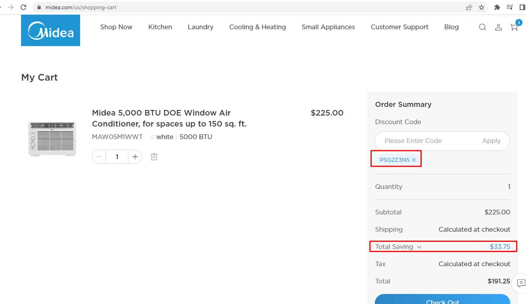The height and width of the screenshot is (304, 527).
Task: Click the browser address bar URL
Action: click(x=81, y=7)
